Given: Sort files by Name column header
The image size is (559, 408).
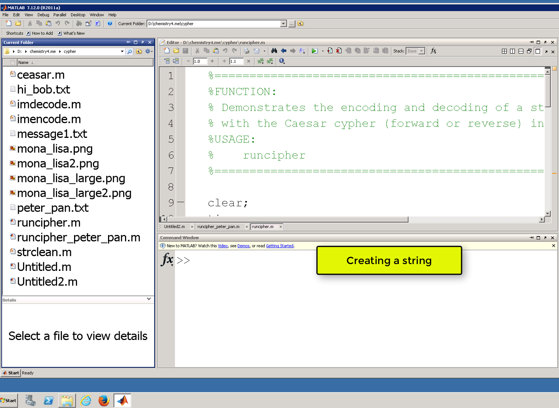Looking at the screenshot, I should tap(23, 63).
